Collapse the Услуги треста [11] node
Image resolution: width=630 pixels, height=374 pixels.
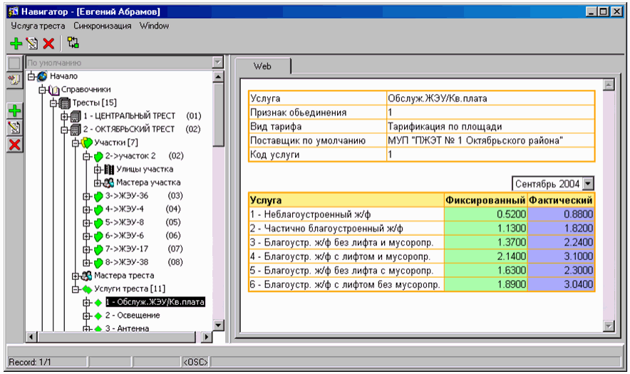click(76, 289)
